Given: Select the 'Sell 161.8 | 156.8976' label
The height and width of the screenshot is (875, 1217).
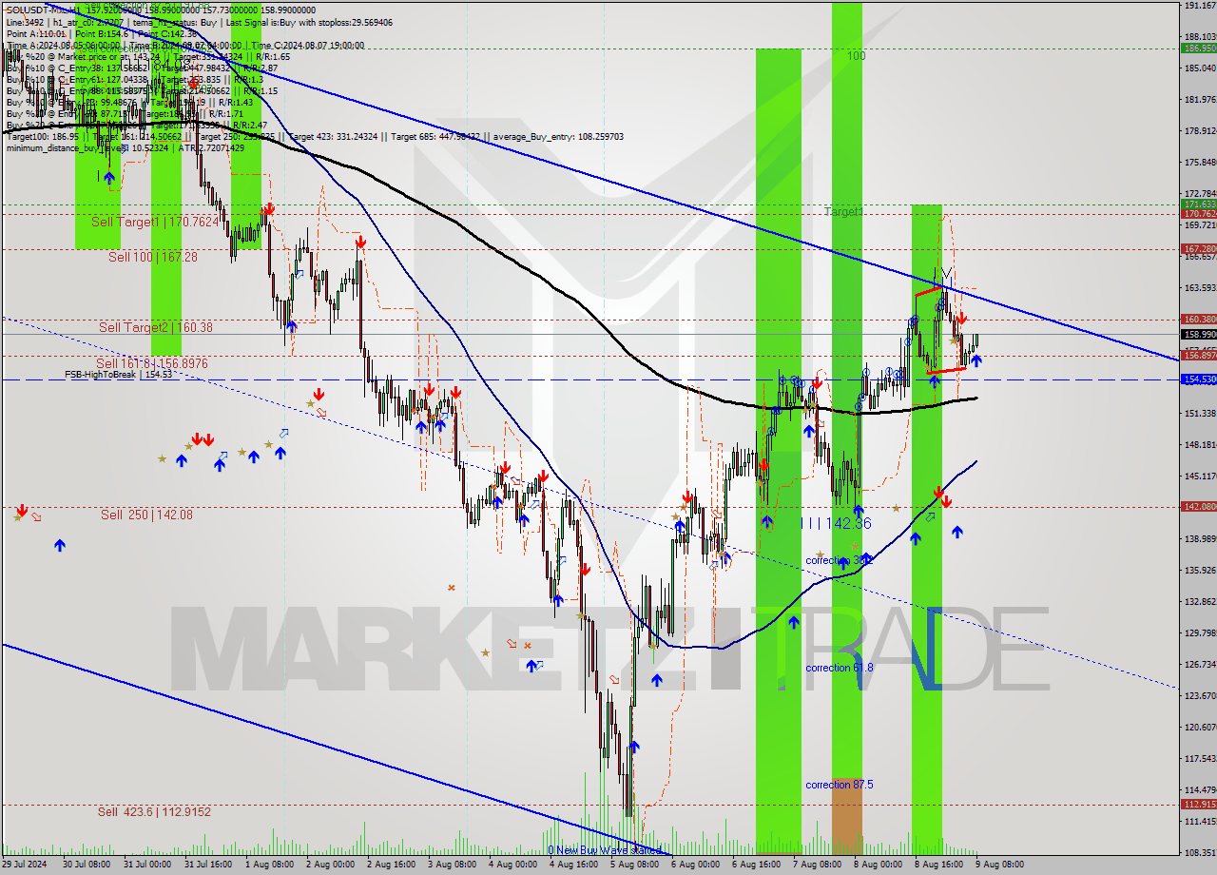Looking at the screenshot, I should (151, 363).
